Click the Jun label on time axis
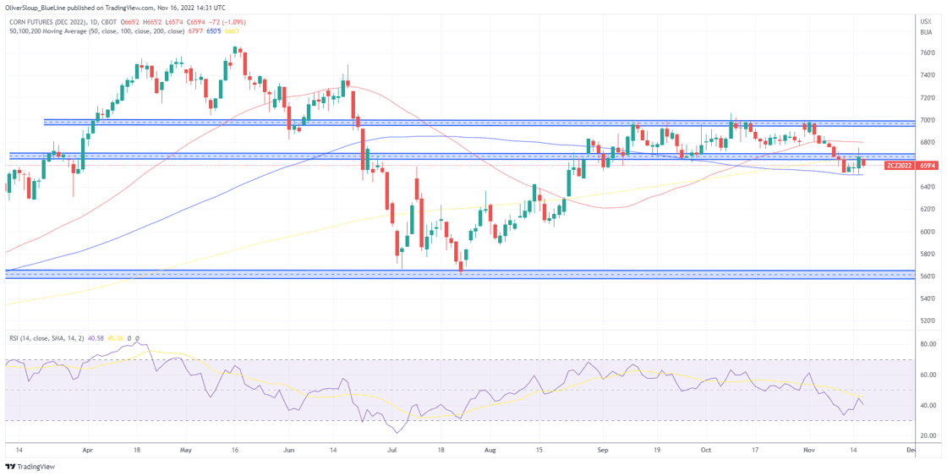The image size is (947, 476). click(288, 450)
